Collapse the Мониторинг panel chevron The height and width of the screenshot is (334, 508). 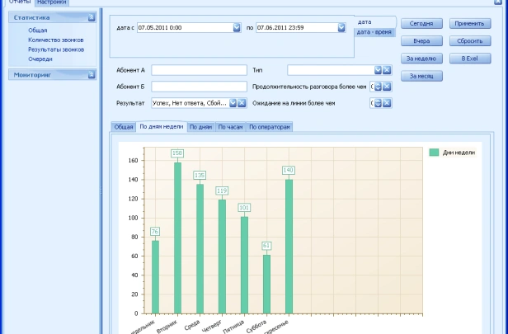pyautogui.click(x=92, y=74)
